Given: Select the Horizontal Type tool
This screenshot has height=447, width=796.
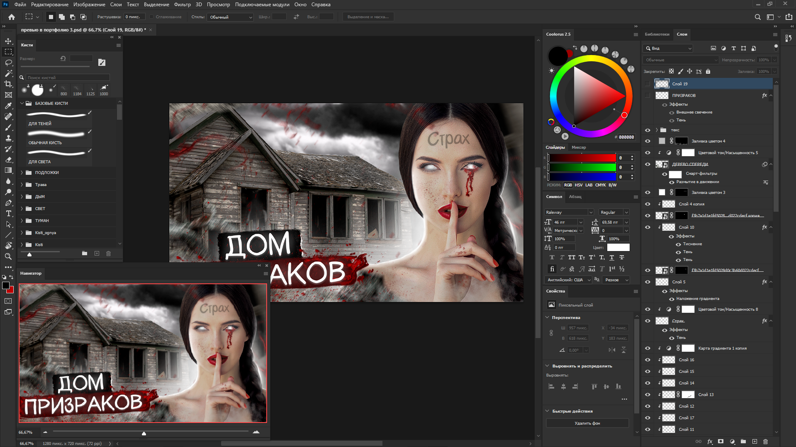Looking at the screenshot, I should coord(8,213).
